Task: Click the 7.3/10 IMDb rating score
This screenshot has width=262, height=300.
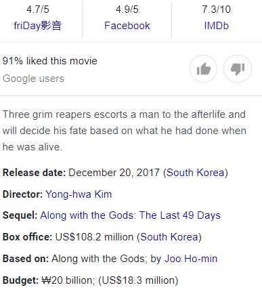Action: 217,9
